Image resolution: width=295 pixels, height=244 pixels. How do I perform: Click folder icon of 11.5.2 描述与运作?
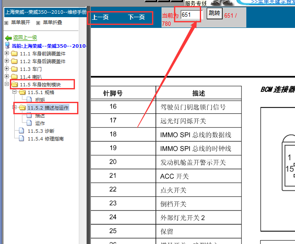[22, 107]
